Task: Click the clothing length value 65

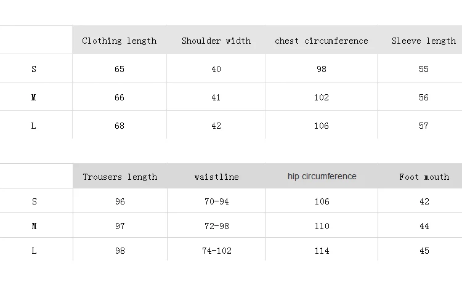Action: 120,69
